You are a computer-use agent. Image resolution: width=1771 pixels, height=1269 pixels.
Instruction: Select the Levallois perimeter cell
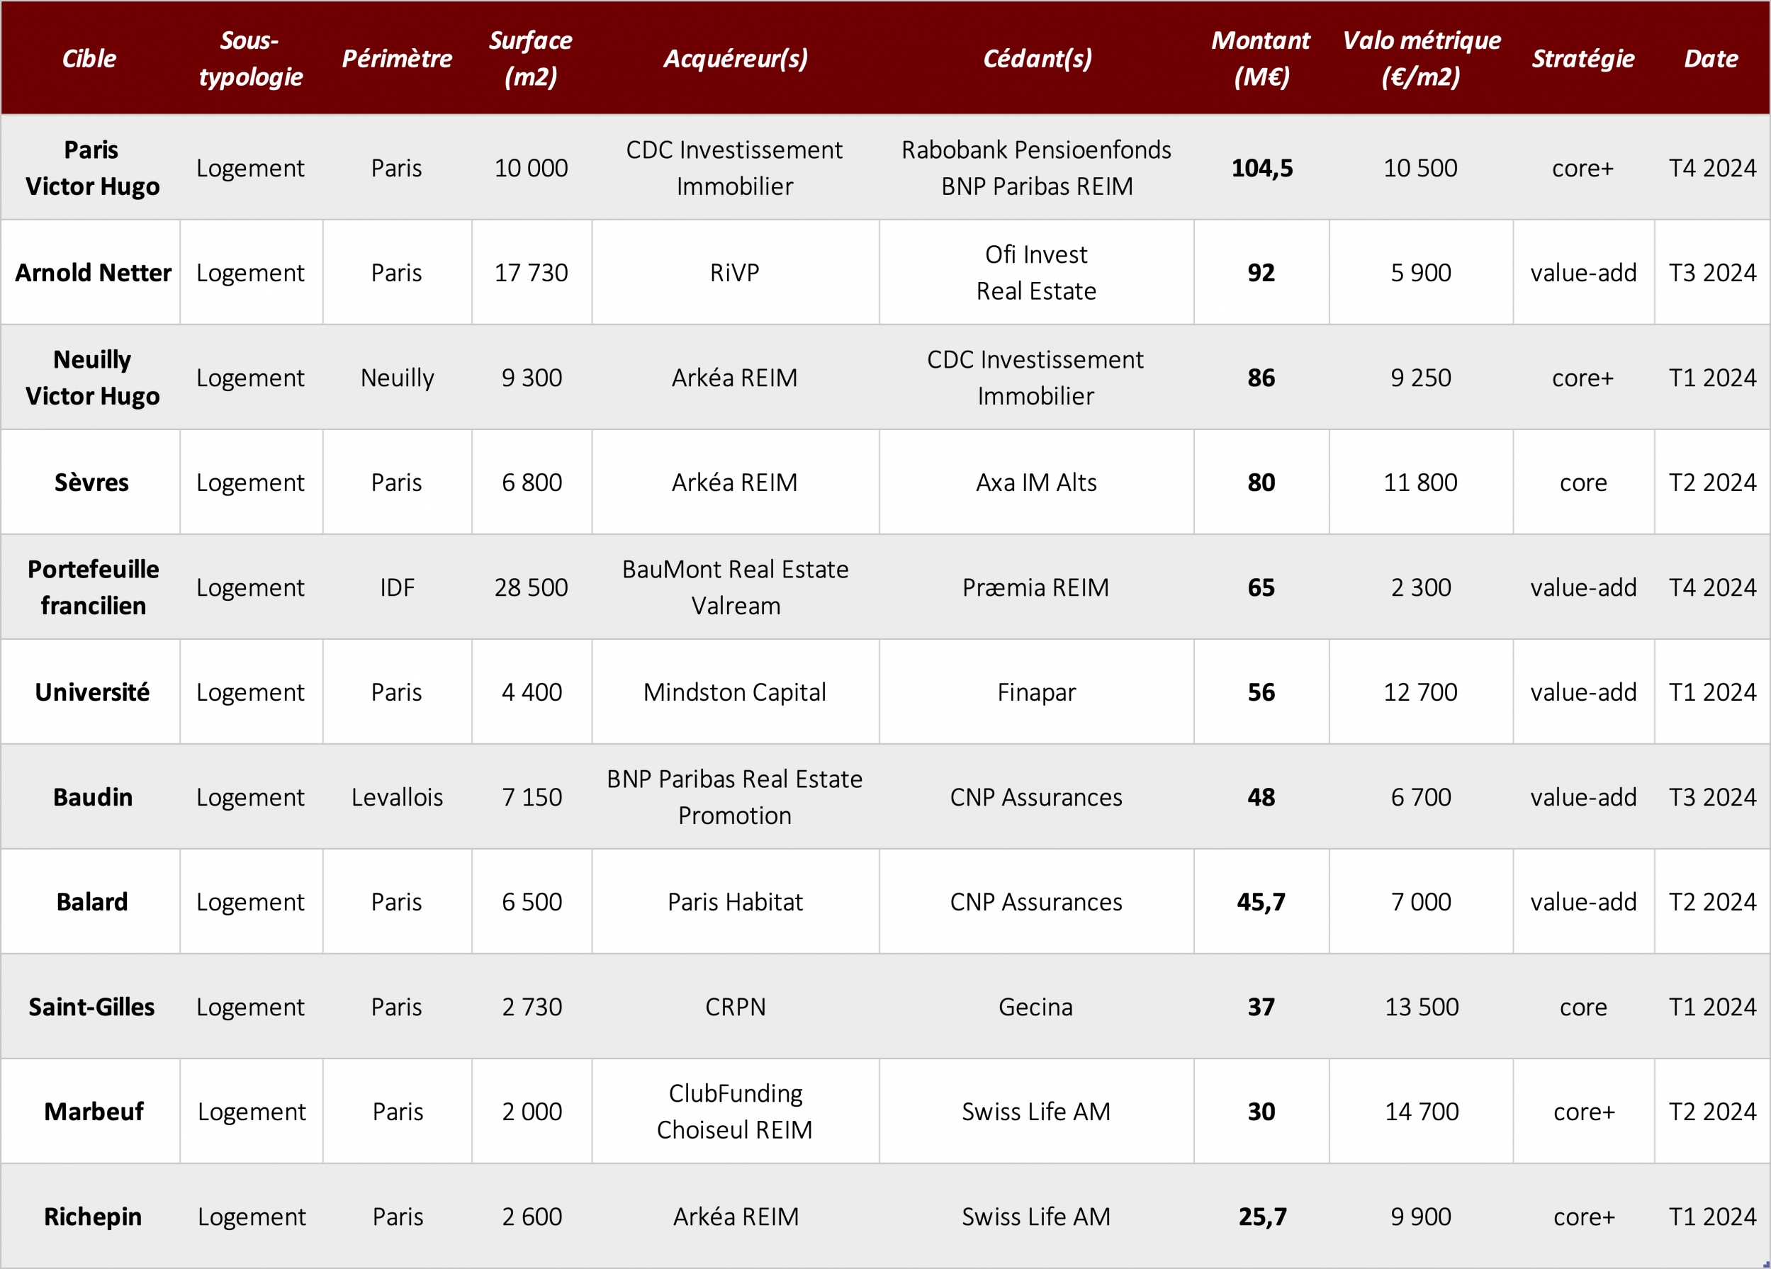[x=397, y=796]
